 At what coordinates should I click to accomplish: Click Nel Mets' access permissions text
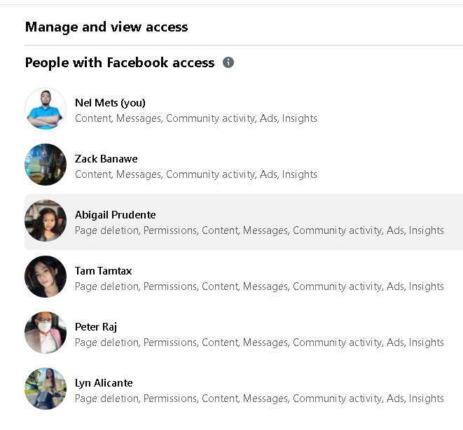tap(196, 118)
